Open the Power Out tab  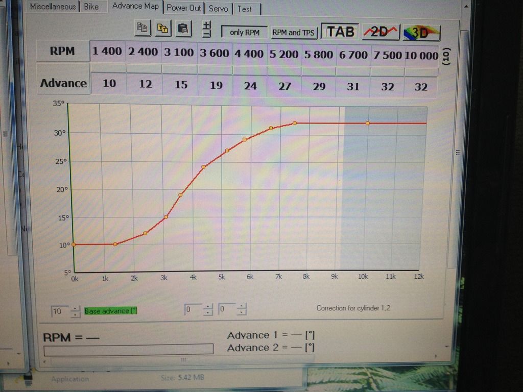(184, 8)
